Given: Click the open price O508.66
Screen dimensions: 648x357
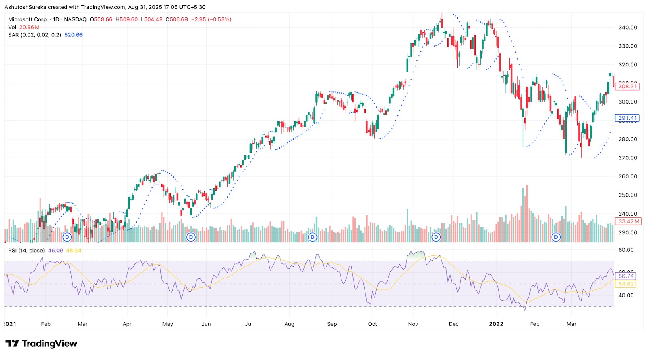Looking at the screenshot, I should (x=101, y=19).
